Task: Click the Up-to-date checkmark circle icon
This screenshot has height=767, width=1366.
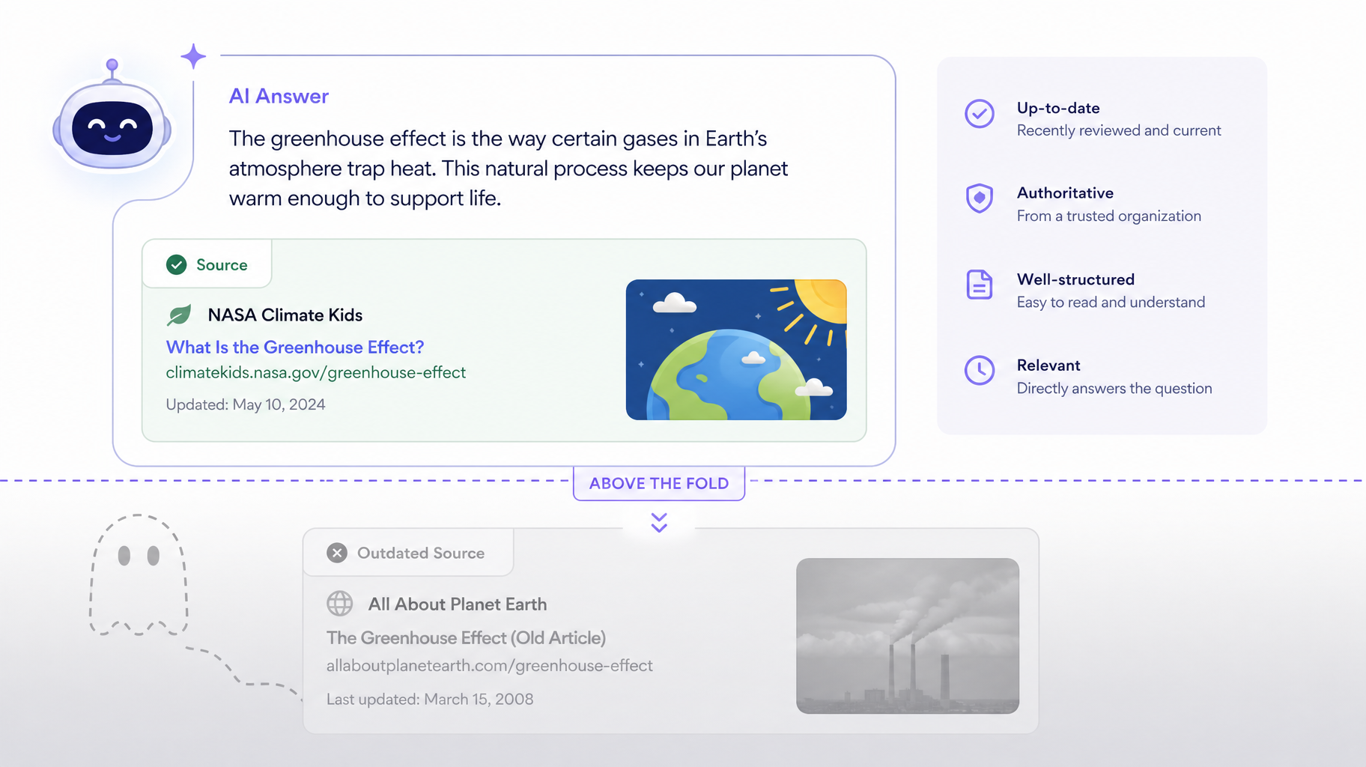Action: click(979, 114)
